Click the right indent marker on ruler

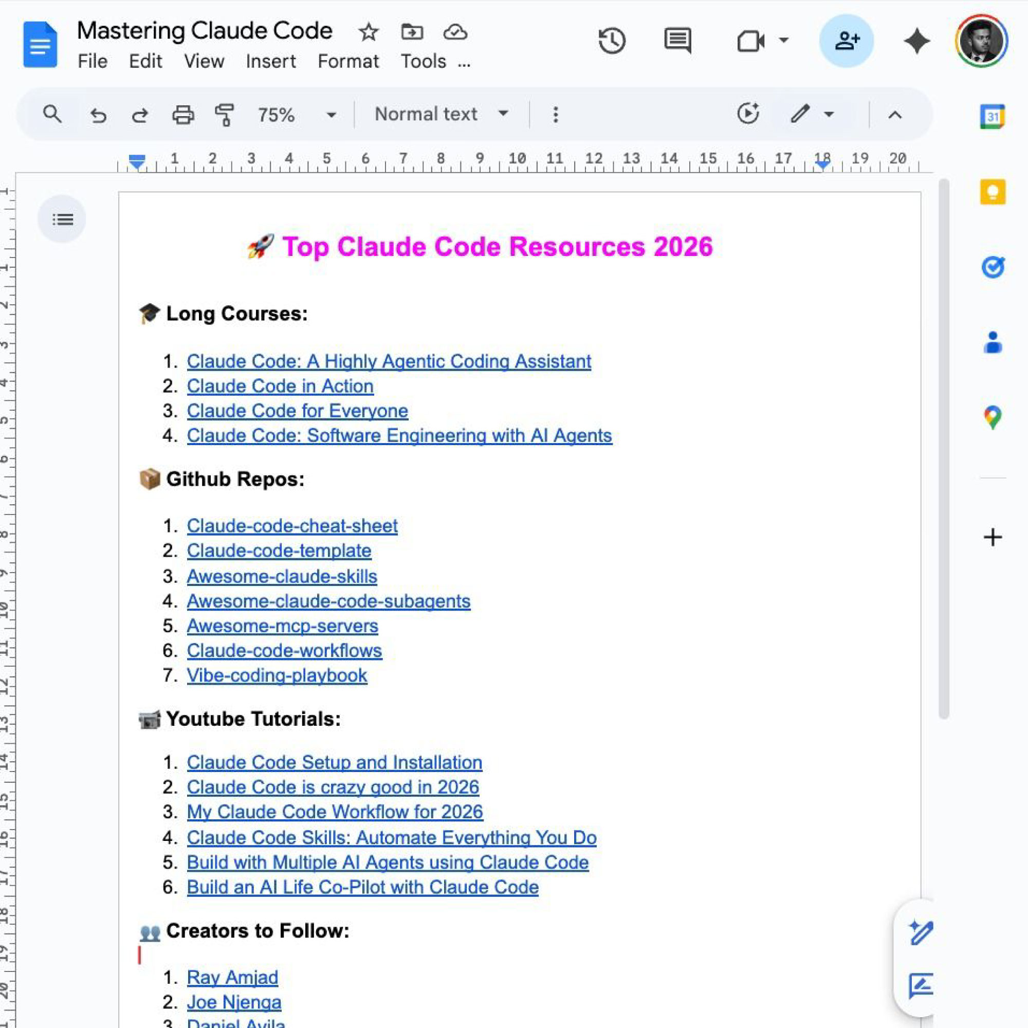tap(822, 164)
